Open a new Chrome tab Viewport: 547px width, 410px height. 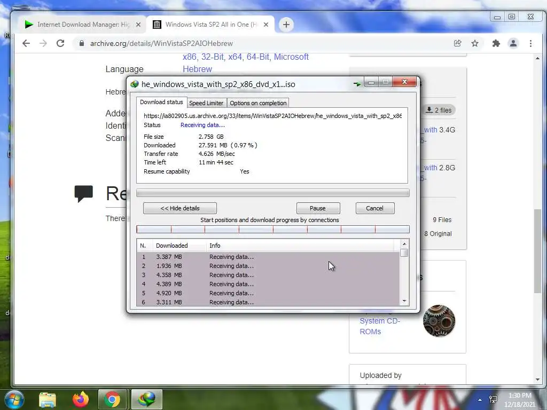286,25
